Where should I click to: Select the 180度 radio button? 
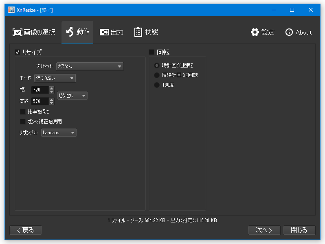tap(157, 85)
